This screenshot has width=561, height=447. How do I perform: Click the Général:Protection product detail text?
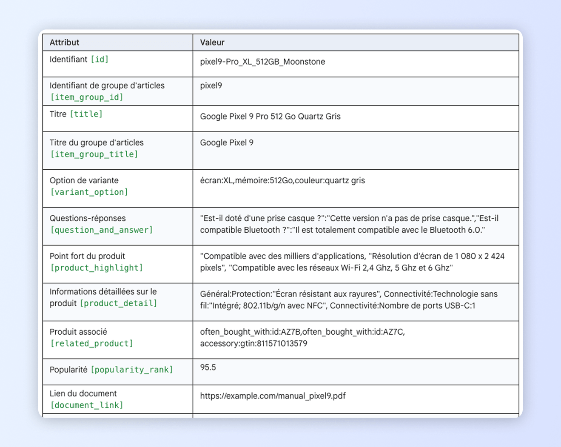coord(349,300)
